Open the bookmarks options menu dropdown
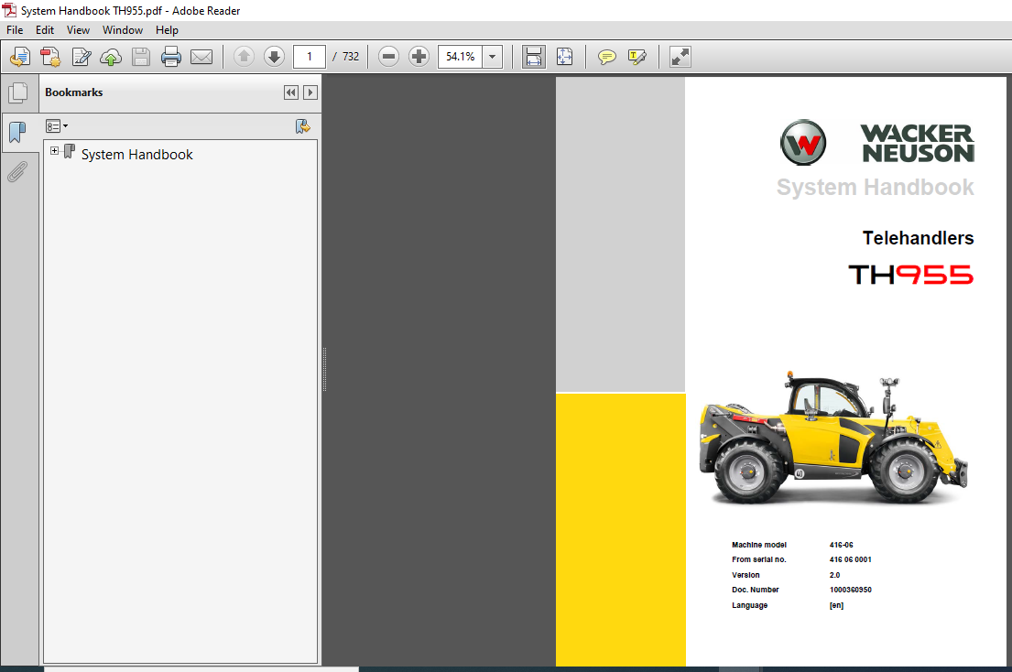 pyautogui.click(x=57, y=125)
